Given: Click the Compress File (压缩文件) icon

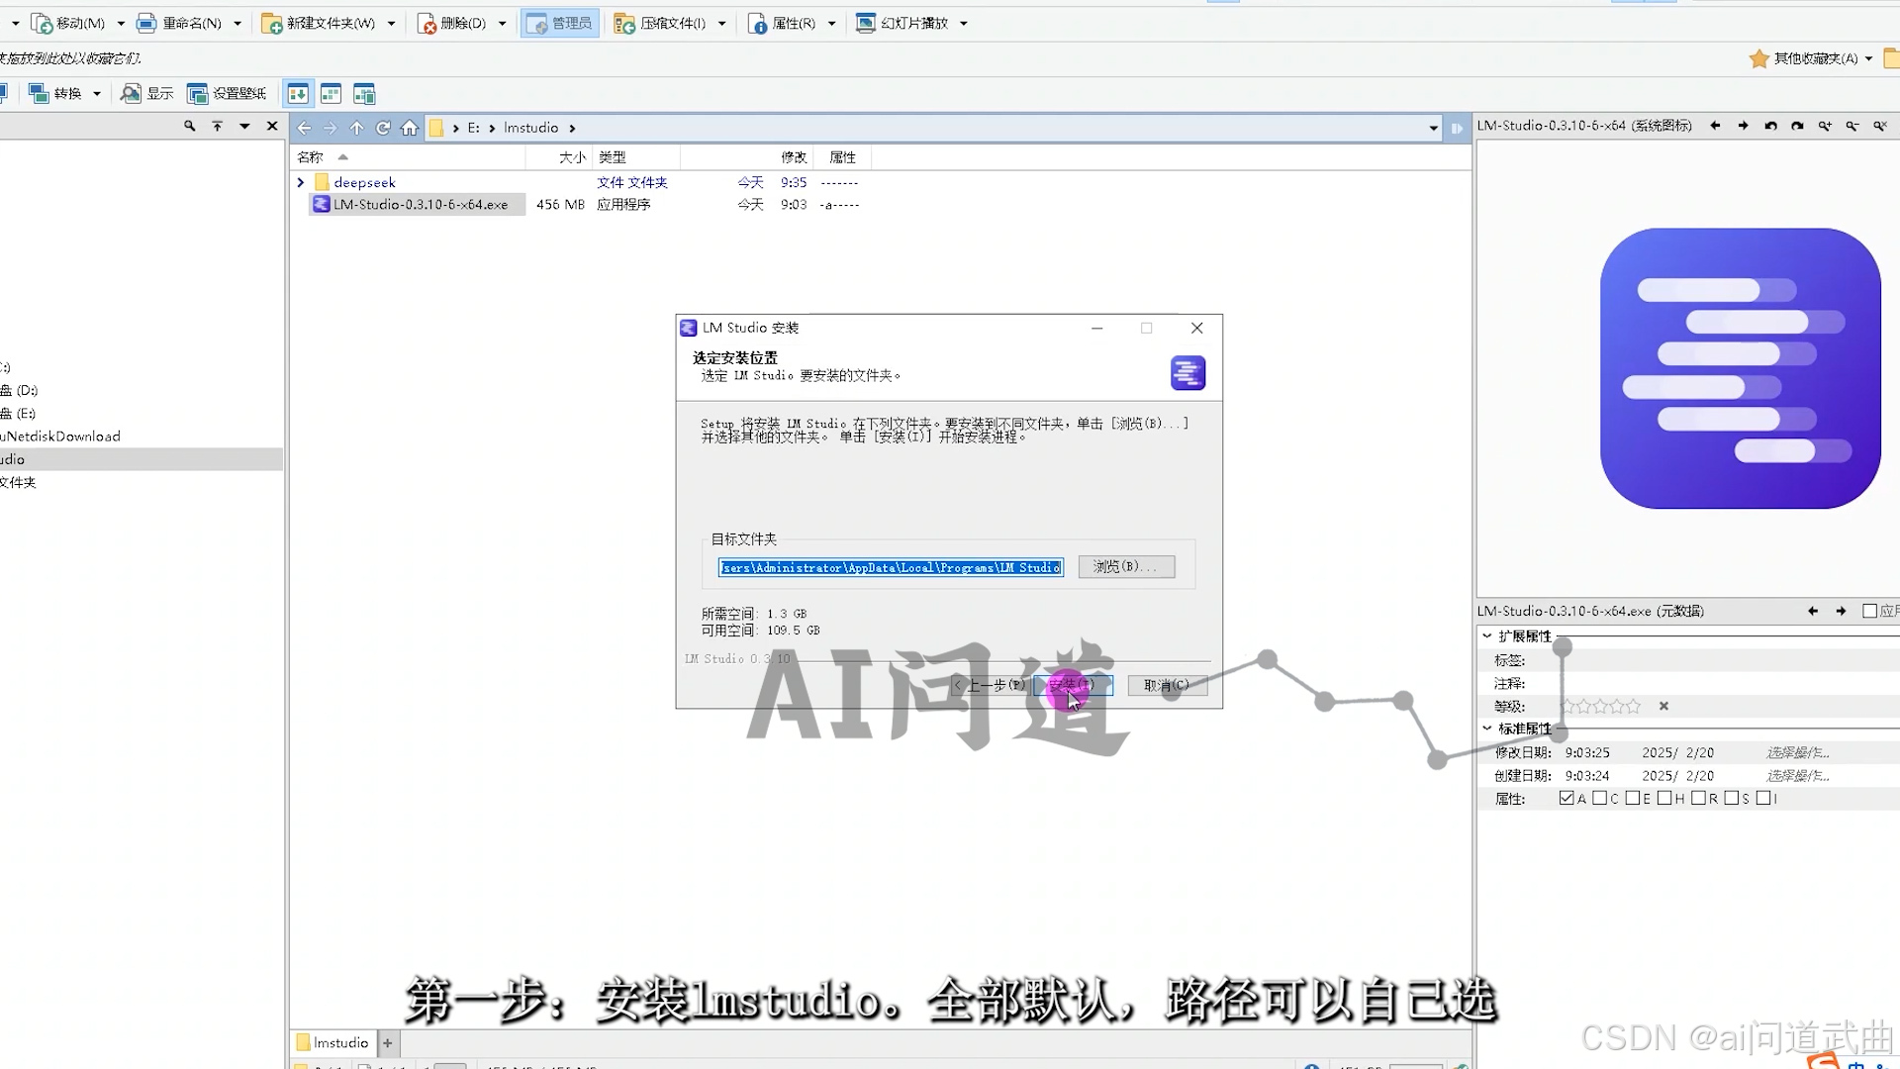Looking at the screenshot, I should click(x=624, y=24).
